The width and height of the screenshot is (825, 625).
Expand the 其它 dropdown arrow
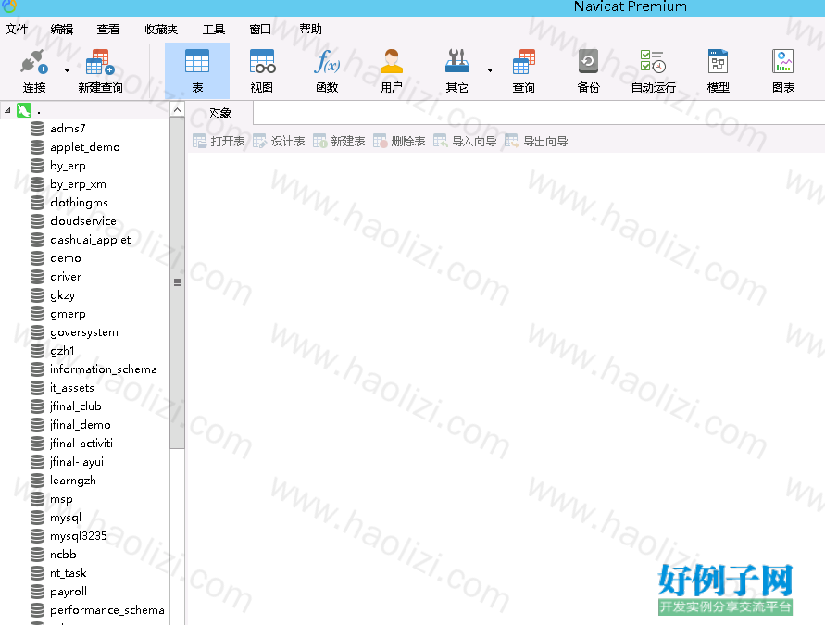[490, 70]
